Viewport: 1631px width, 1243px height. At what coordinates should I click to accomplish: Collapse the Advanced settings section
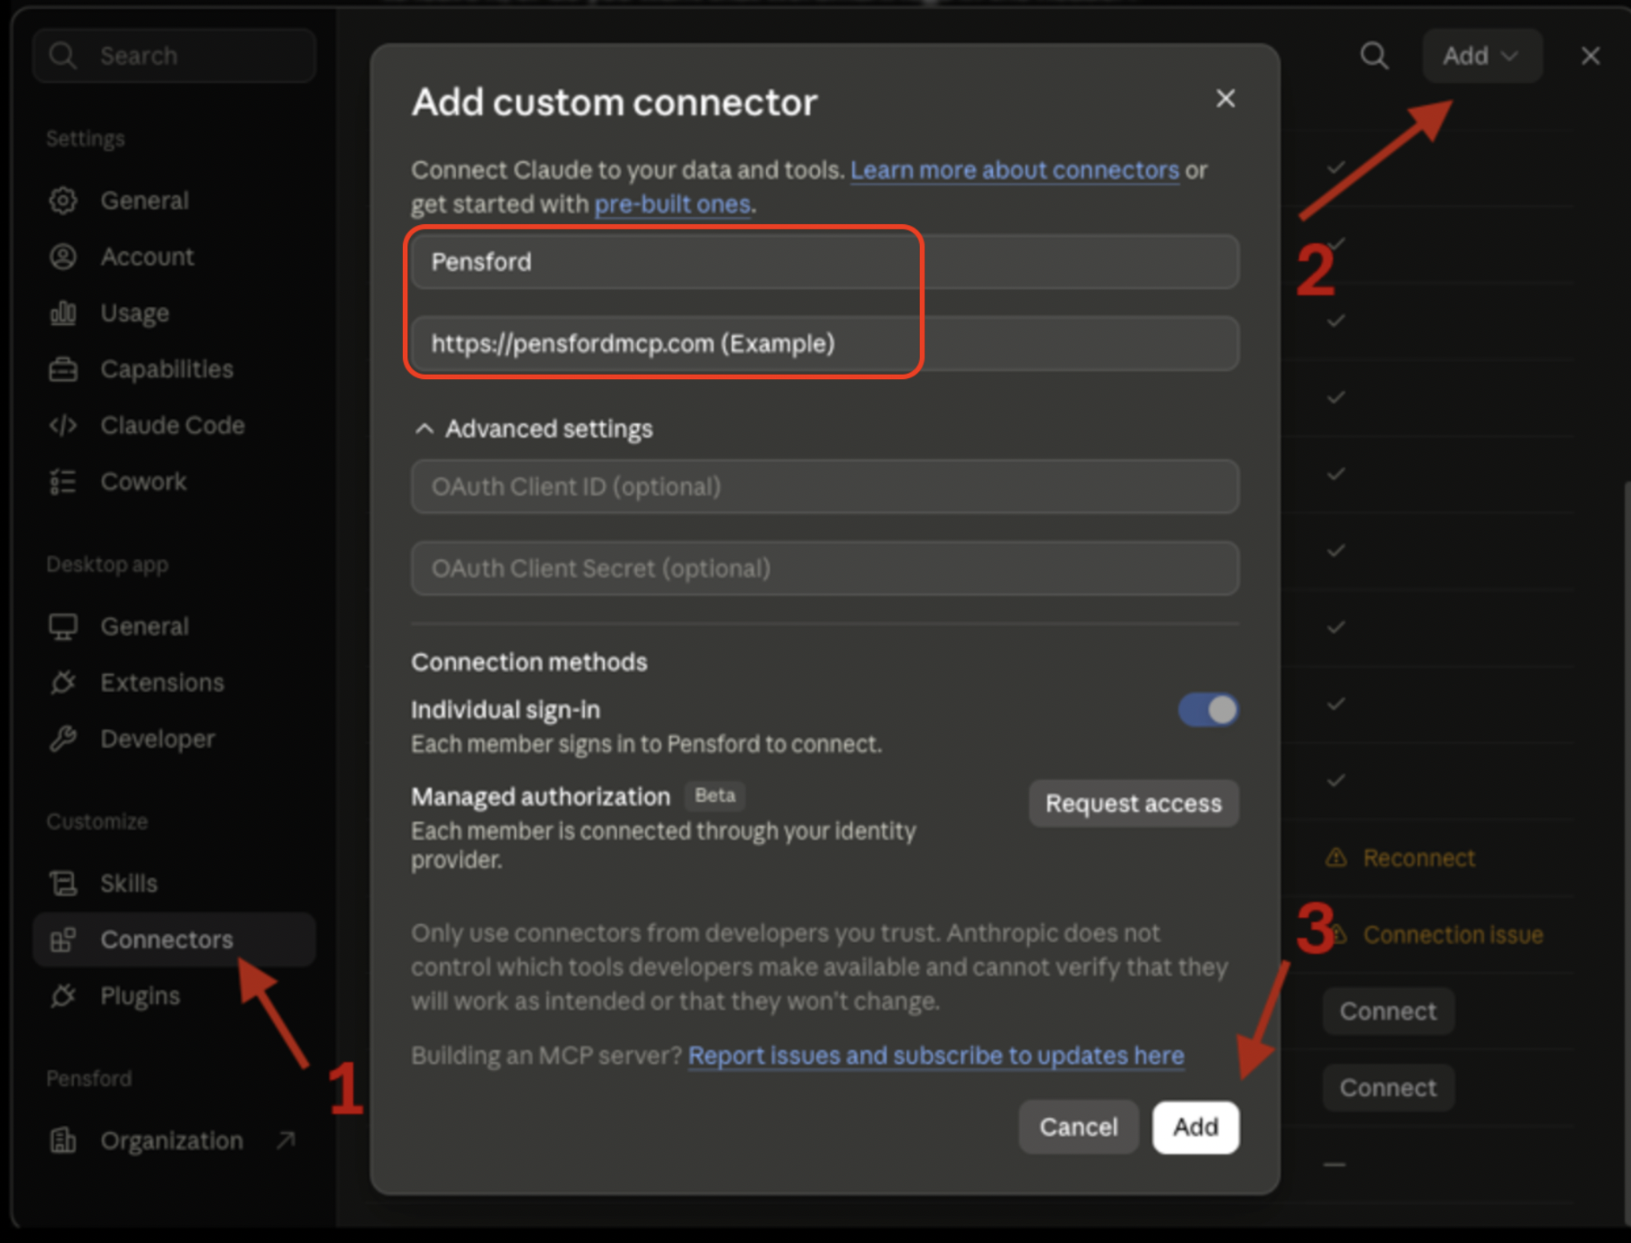[533, 429]
